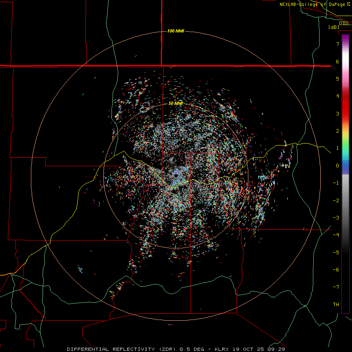Pick the red segment of the color bar

coord(345,108)
